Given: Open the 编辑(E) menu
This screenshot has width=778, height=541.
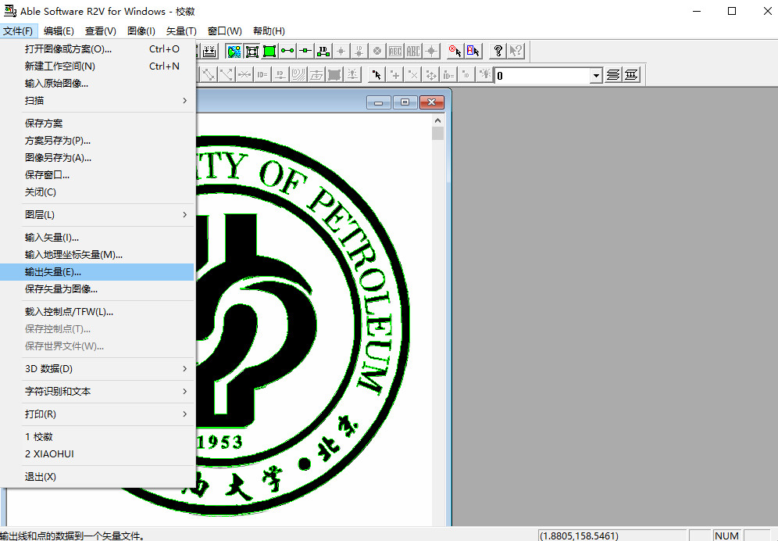Looking at the screenshot, I should click(59, 30).
